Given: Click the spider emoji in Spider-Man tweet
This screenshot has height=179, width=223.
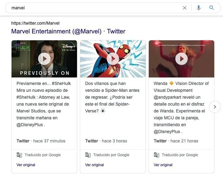Looking at the screenshot, I should (103, 111).
